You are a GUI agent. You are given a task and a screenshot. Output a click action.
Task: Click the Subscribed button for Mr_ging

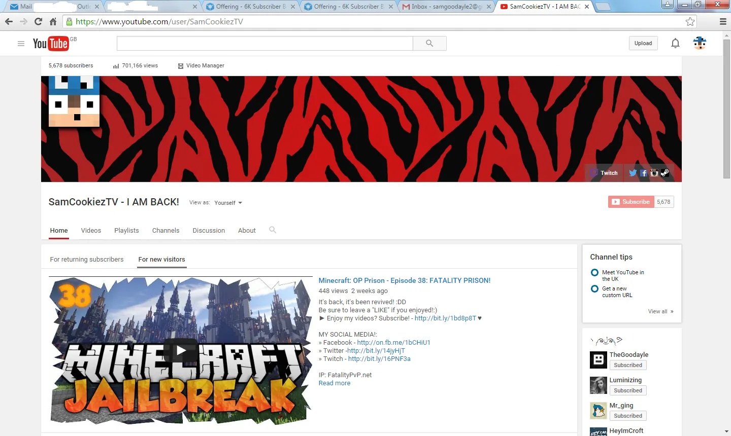[x=628, y=416]
